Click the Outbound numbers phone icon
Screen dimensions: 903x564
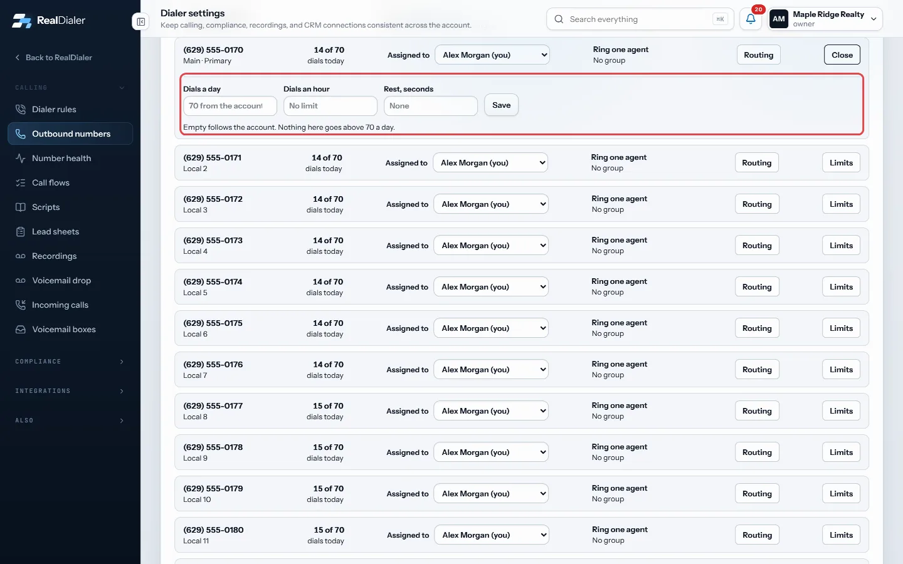point(21,133)
